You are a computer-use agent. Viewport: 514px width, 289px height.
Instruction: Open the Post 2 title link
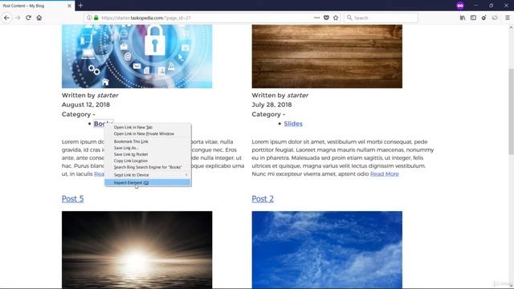coord(263,198)
